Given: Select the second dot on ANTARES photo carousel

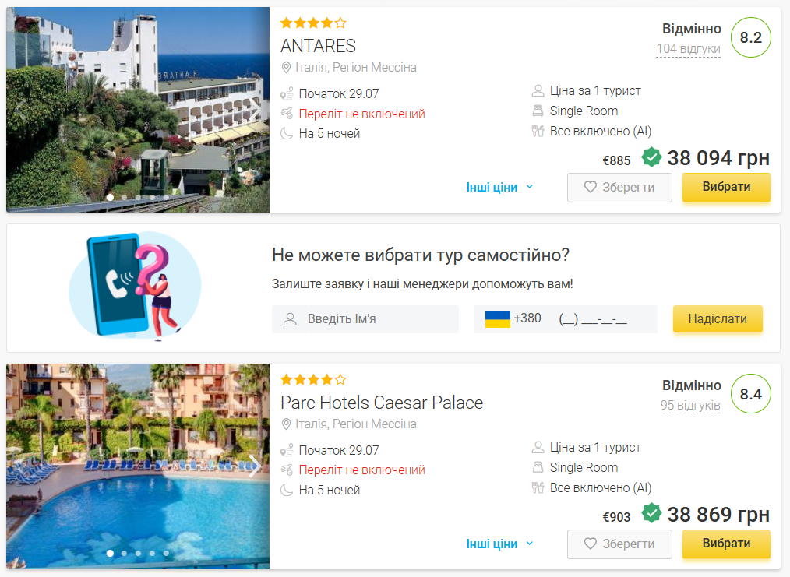Looking at the screenshot, I should point(124,197).
